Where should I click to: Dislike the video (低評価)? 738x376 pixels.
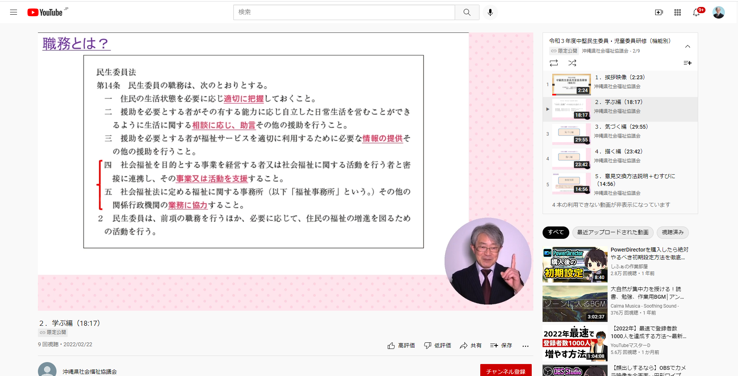click(438, 345)
